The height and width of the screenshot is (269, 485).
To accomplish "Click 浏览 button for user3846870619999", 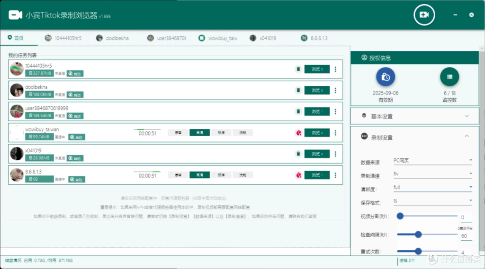I will [x=317, y=112].
